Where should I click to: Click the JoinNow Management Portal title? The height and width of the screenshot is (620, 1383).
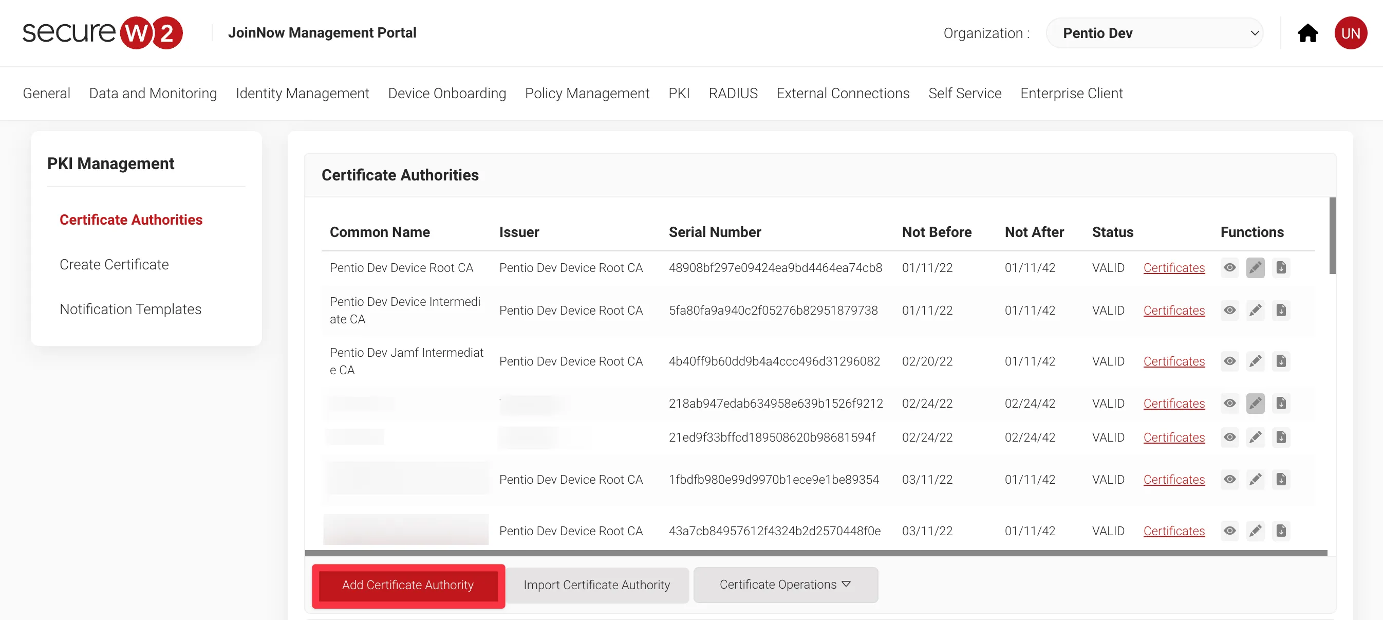322,33
